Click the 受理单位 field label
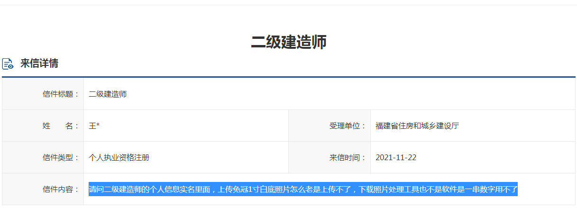 pyautogui.click(x=348, y=126)
